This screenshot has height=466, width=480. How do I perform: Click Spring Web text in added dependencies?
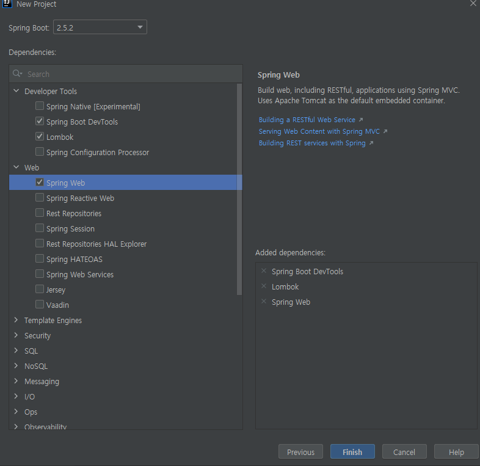click(291, 302)
